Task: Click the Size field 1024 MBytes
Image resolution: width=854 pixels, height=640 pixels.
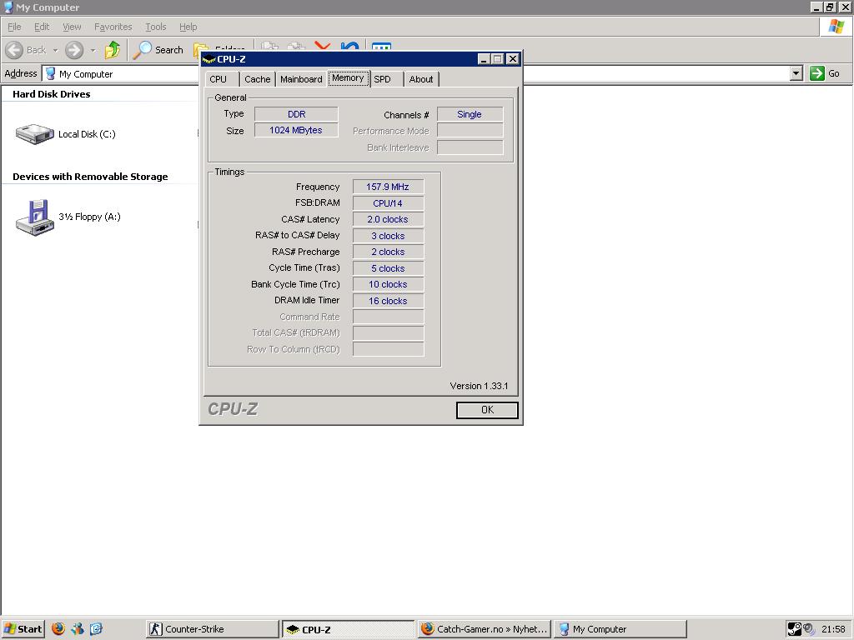Action: pyautogui.click(x=296, y=130)
